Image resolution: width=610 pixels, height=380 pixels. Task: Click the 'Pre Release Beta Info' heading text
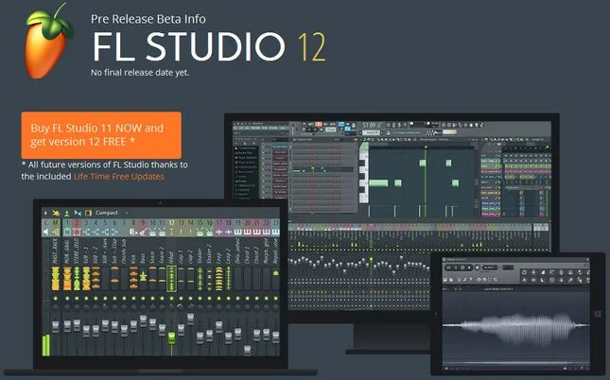point(148,19)
